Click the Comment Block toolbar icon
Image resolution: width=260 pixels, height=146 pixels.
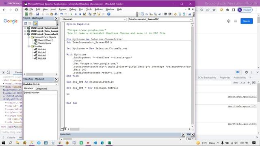tap(180, 14)
